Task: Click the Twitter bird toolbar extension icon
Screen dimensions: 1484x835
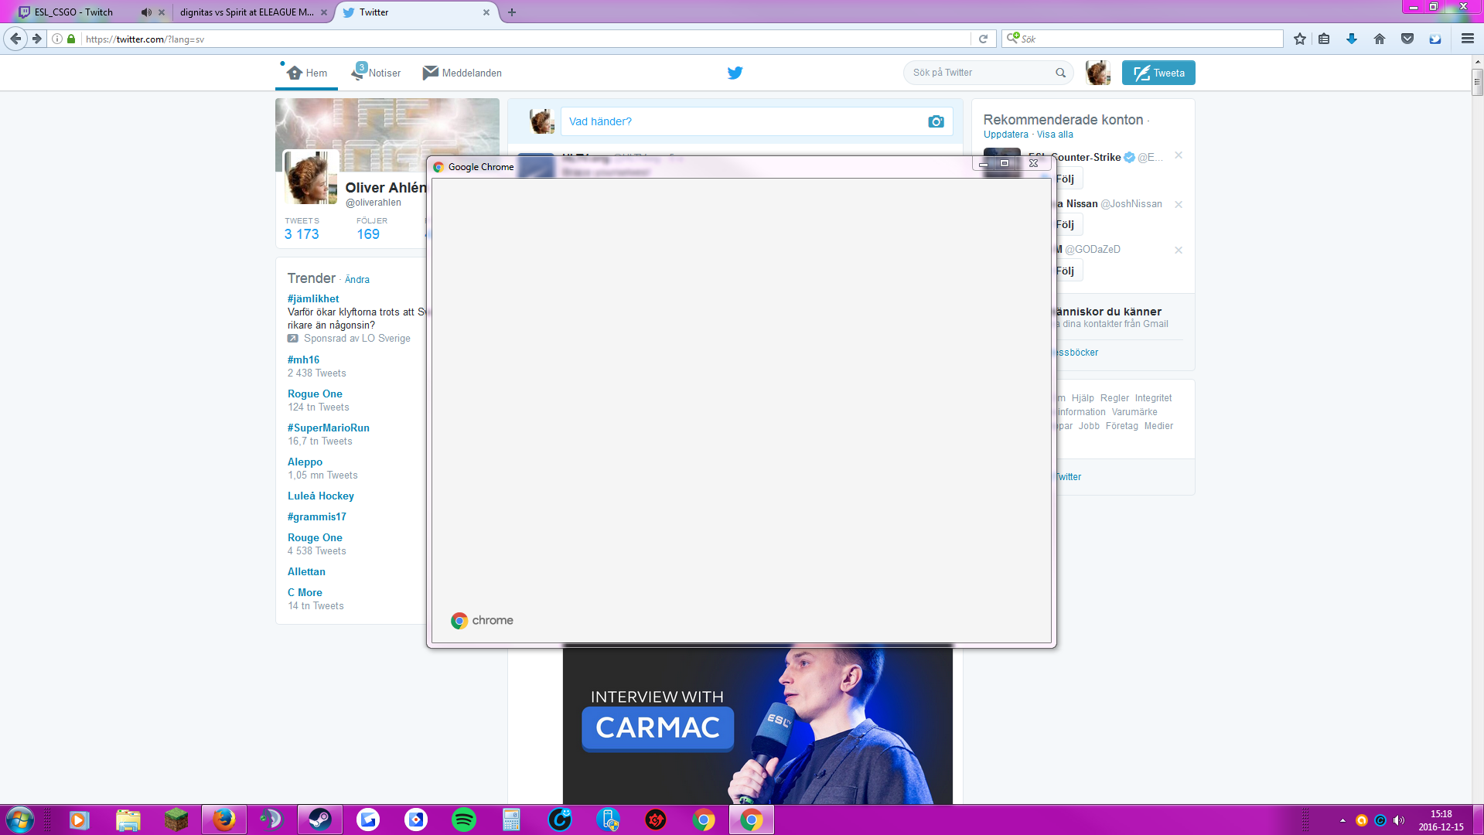Action: click(x=1435, y=39)
